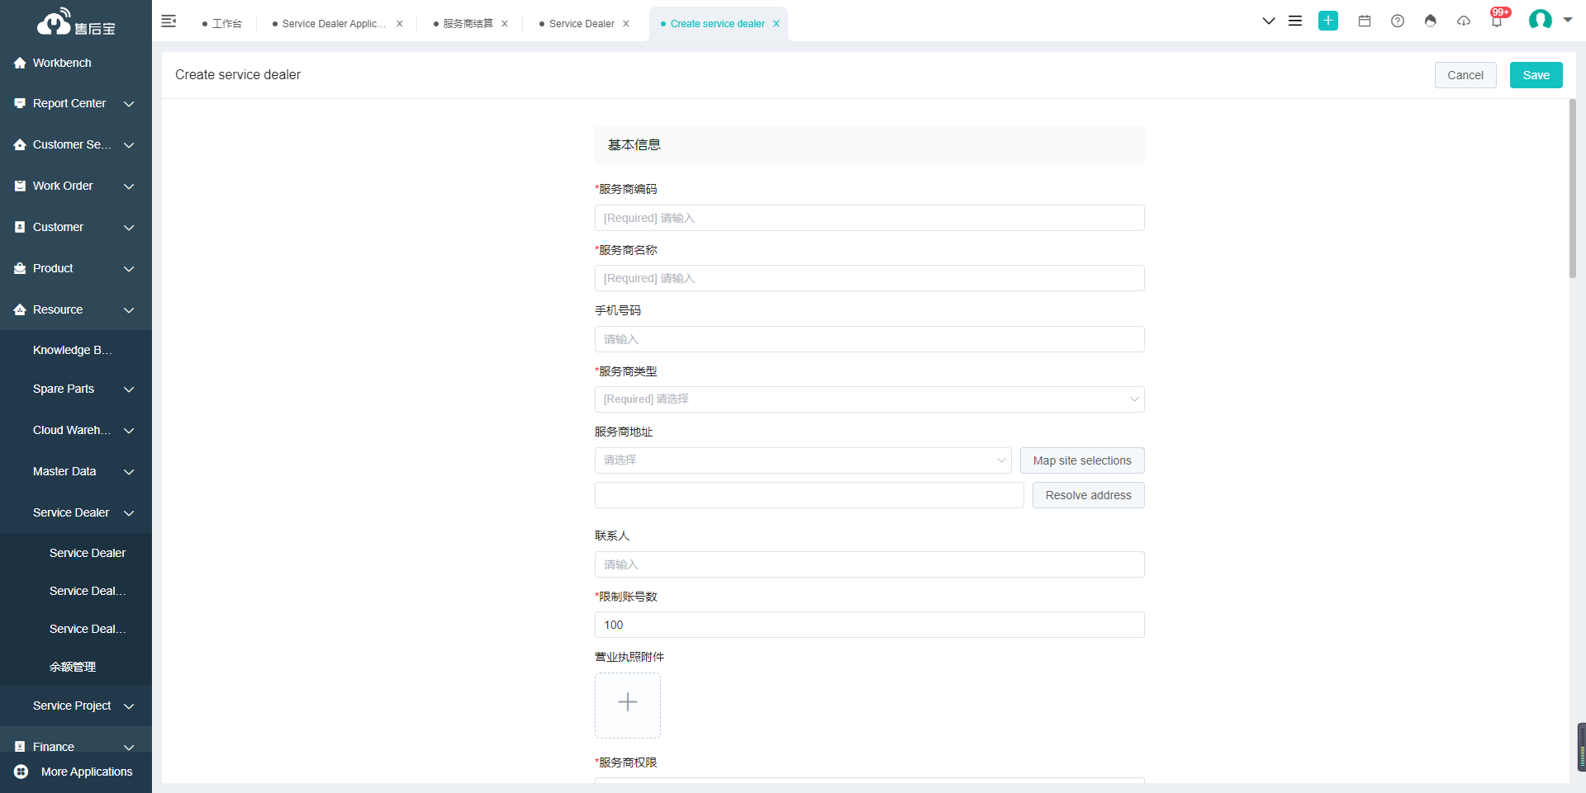Focus the detailed address input field
Screen dimensions: 1586x793
click(810, 495)
